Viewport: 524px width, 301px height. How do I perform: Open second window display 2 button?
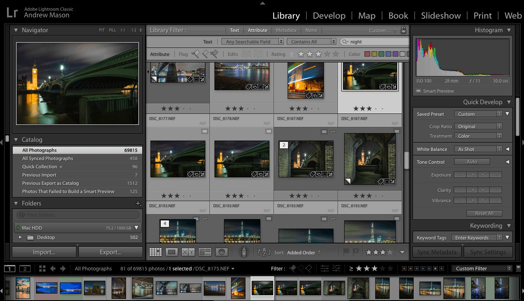[25, 268]
